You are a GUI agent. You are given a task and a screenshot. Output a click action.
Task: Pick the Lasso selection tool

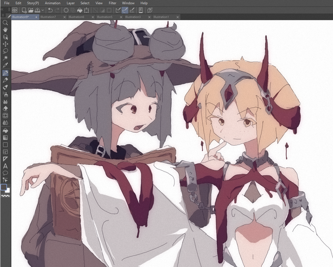(x=5, y=51)
